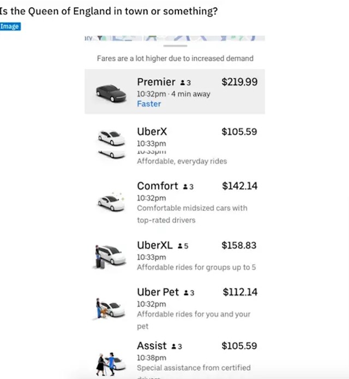The image size is (349, 379).
Task: Click the blue Image flair tag
Action: 10,26
